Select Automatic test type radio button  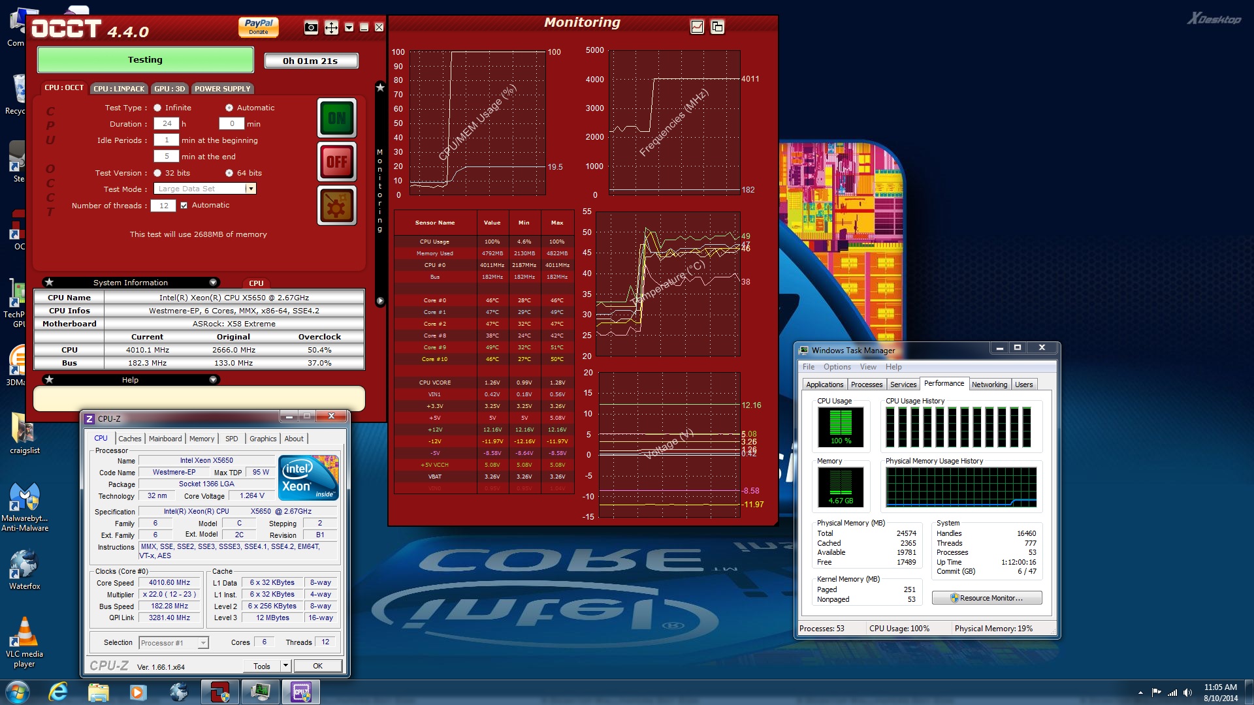[229, 108]
